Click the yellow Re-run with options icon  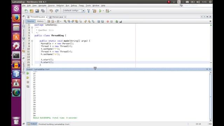coord(28,78)
